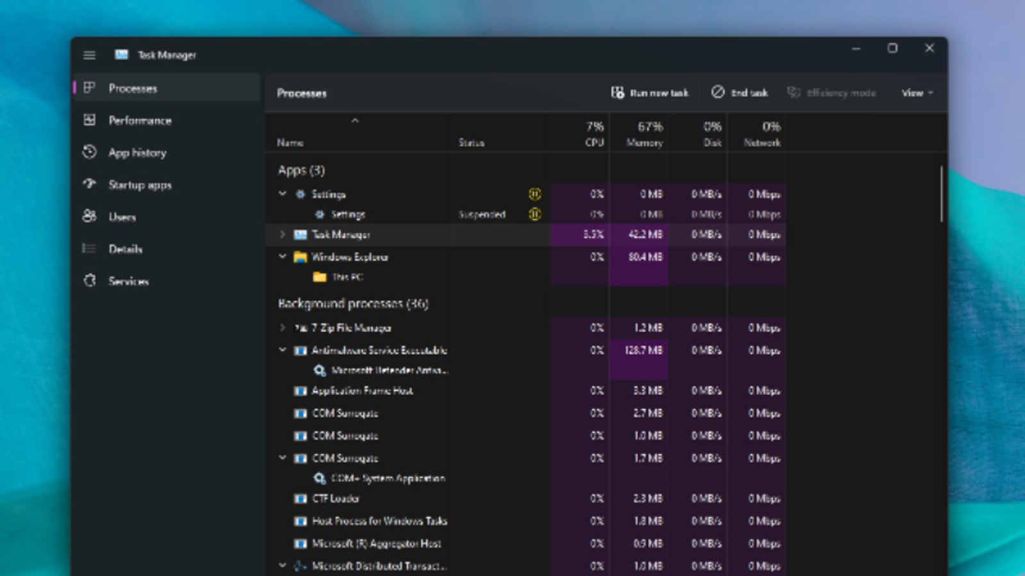Screen dimensions: 1025x576
Task: Click the 0.9 MB memory value
Action: [x=648, y=543]
